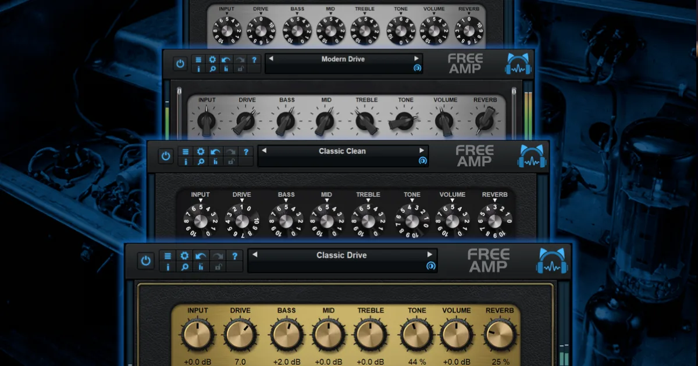The image size is (698, 366).
Task: Open help question mark in Modern Drive window
Action: click(x=254, y=59)
